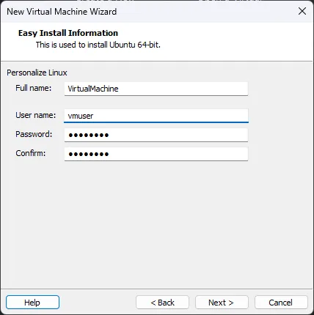Proceed by clicking Next
Screen dimensions: 314x315
[x=222, y=303]
